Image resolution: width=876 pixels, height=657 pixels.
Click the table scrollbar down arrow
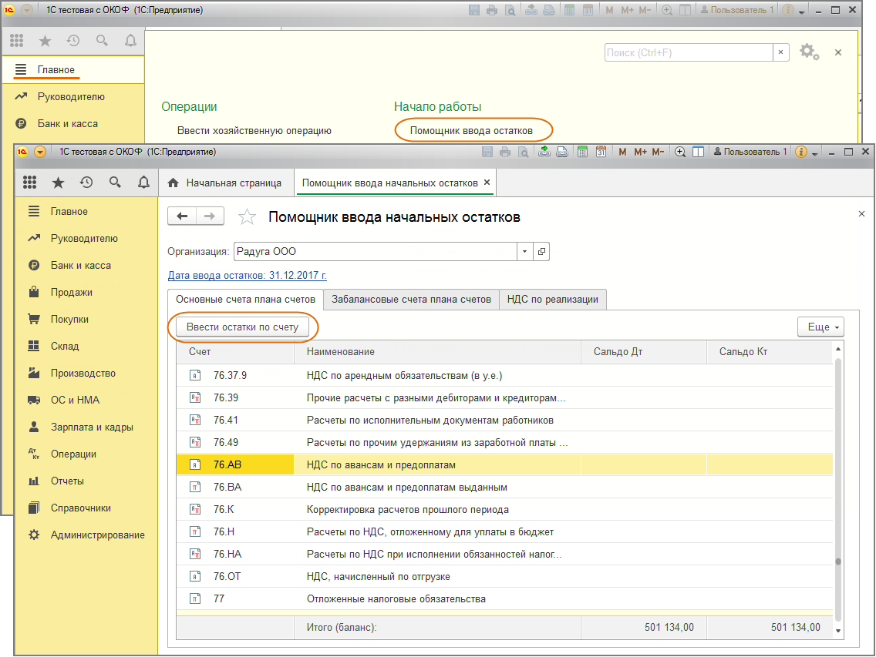click(837, 632)
